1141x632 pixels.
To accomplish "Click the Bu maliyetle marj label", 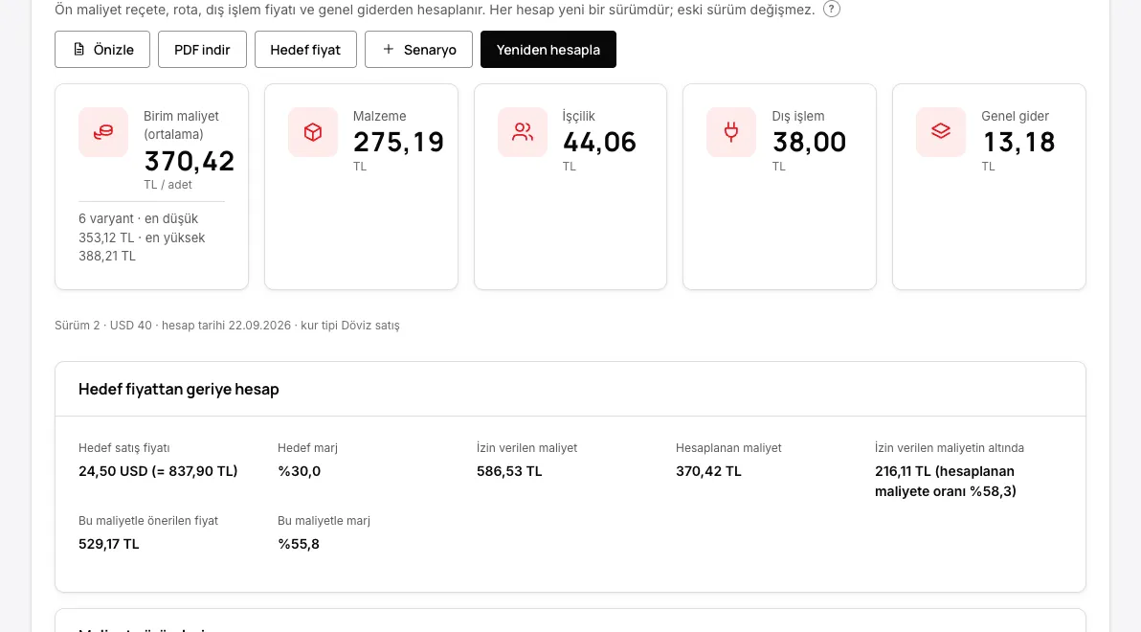I will (x=324, y=521).
